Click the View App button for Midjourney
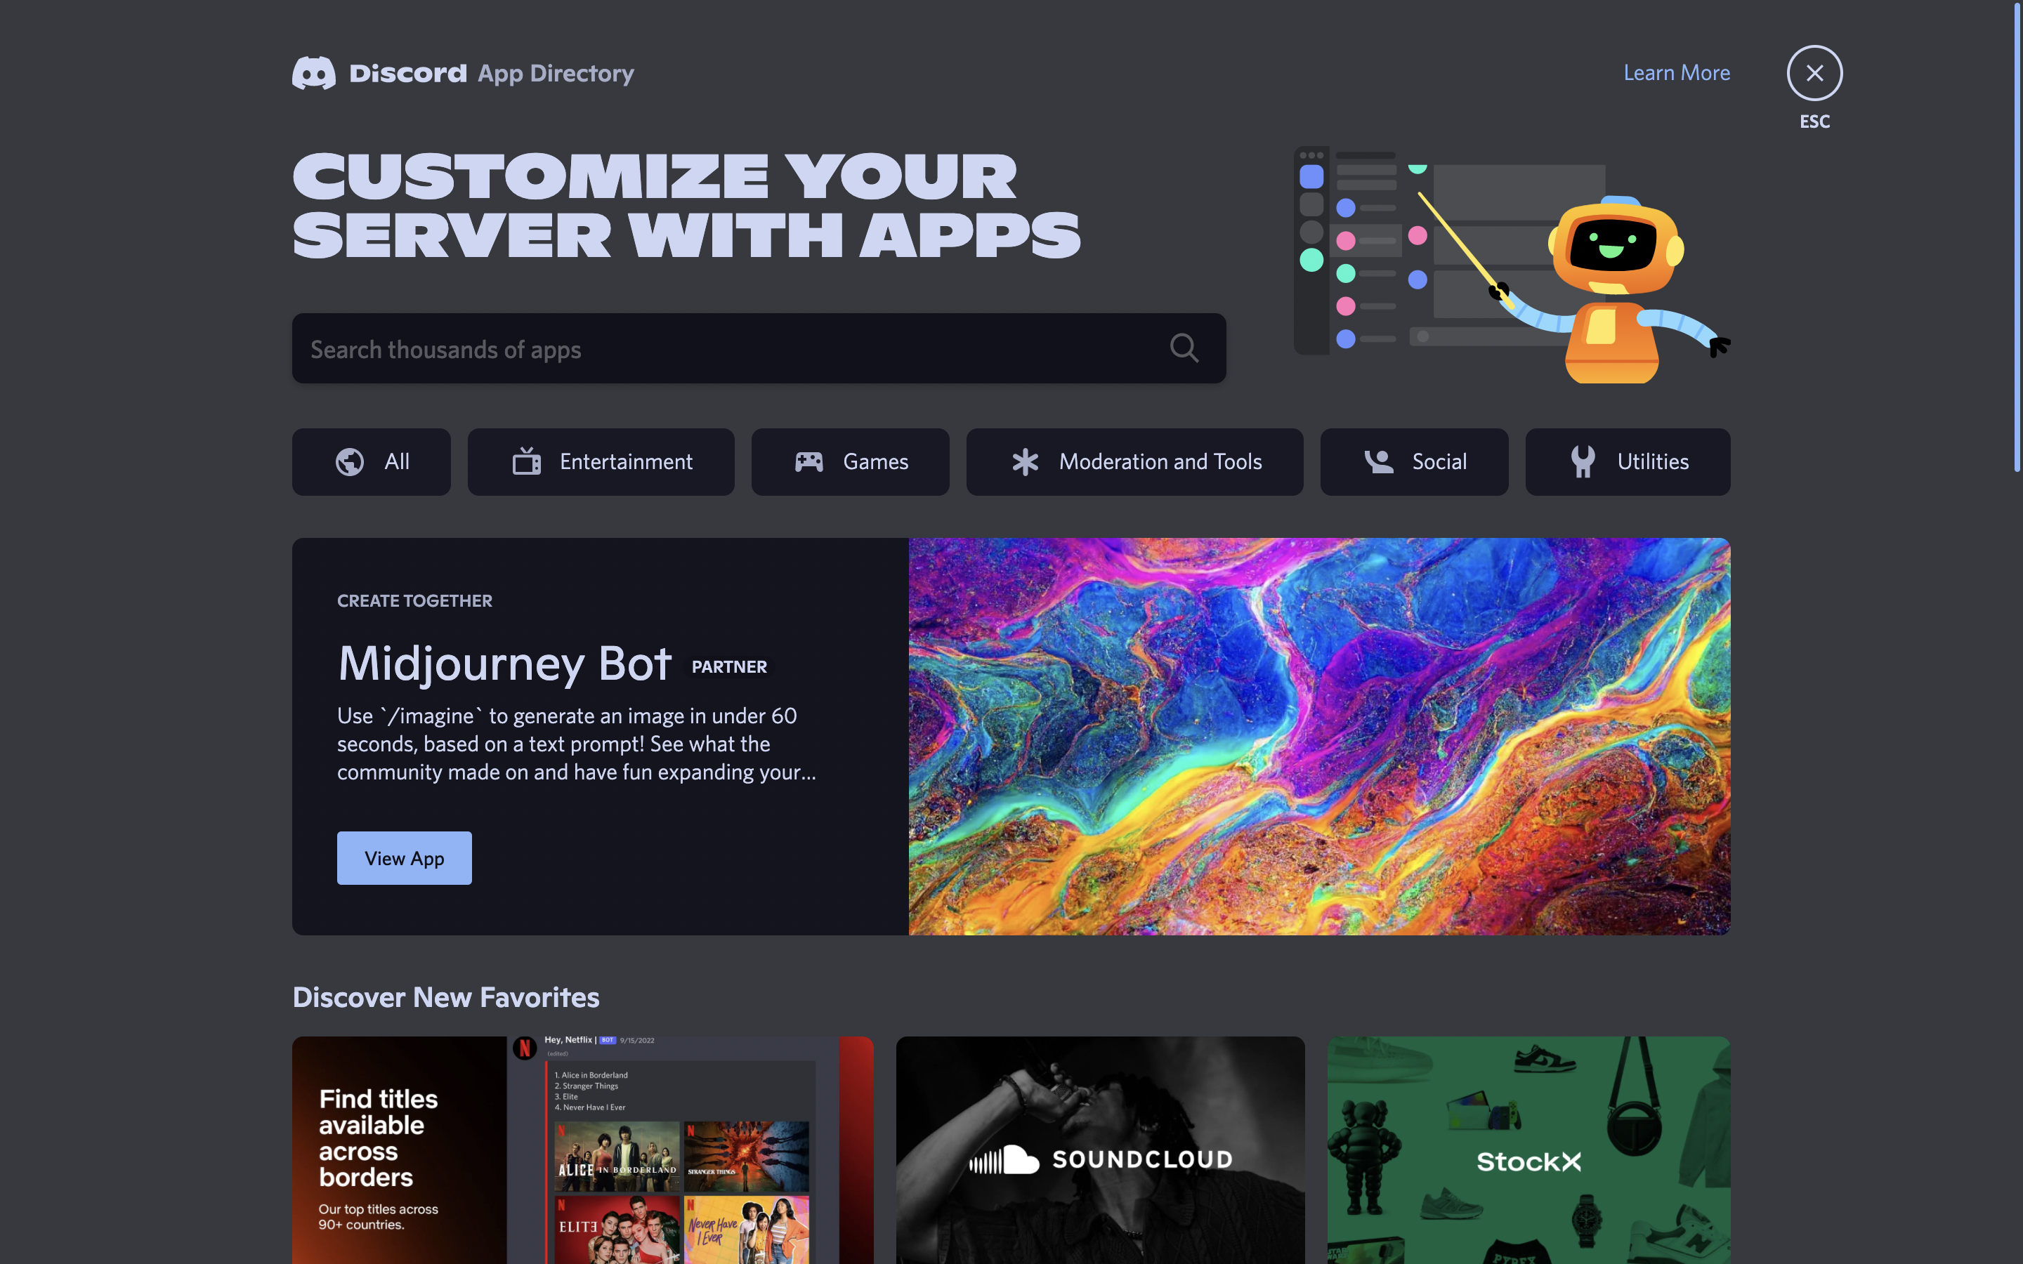Screen dimensions: 2023x1264 [x=404, y=857]
